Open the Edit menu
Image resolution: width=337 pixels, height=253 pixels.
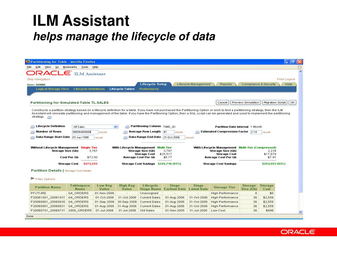pyautogui.click(x=38, y=67)
